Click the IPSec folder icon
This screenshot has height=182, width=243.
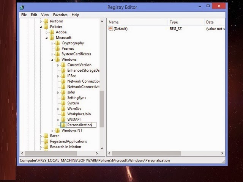point(63,76)
